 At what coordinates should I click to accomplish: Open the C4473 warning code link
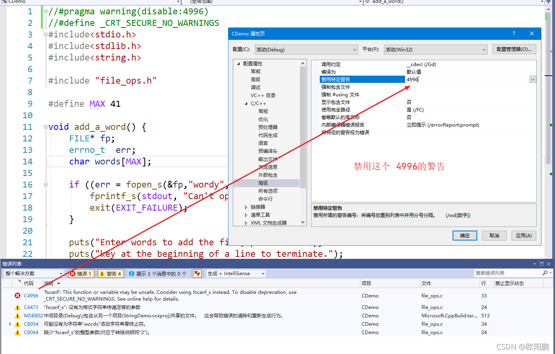click(x=31, y=307)
